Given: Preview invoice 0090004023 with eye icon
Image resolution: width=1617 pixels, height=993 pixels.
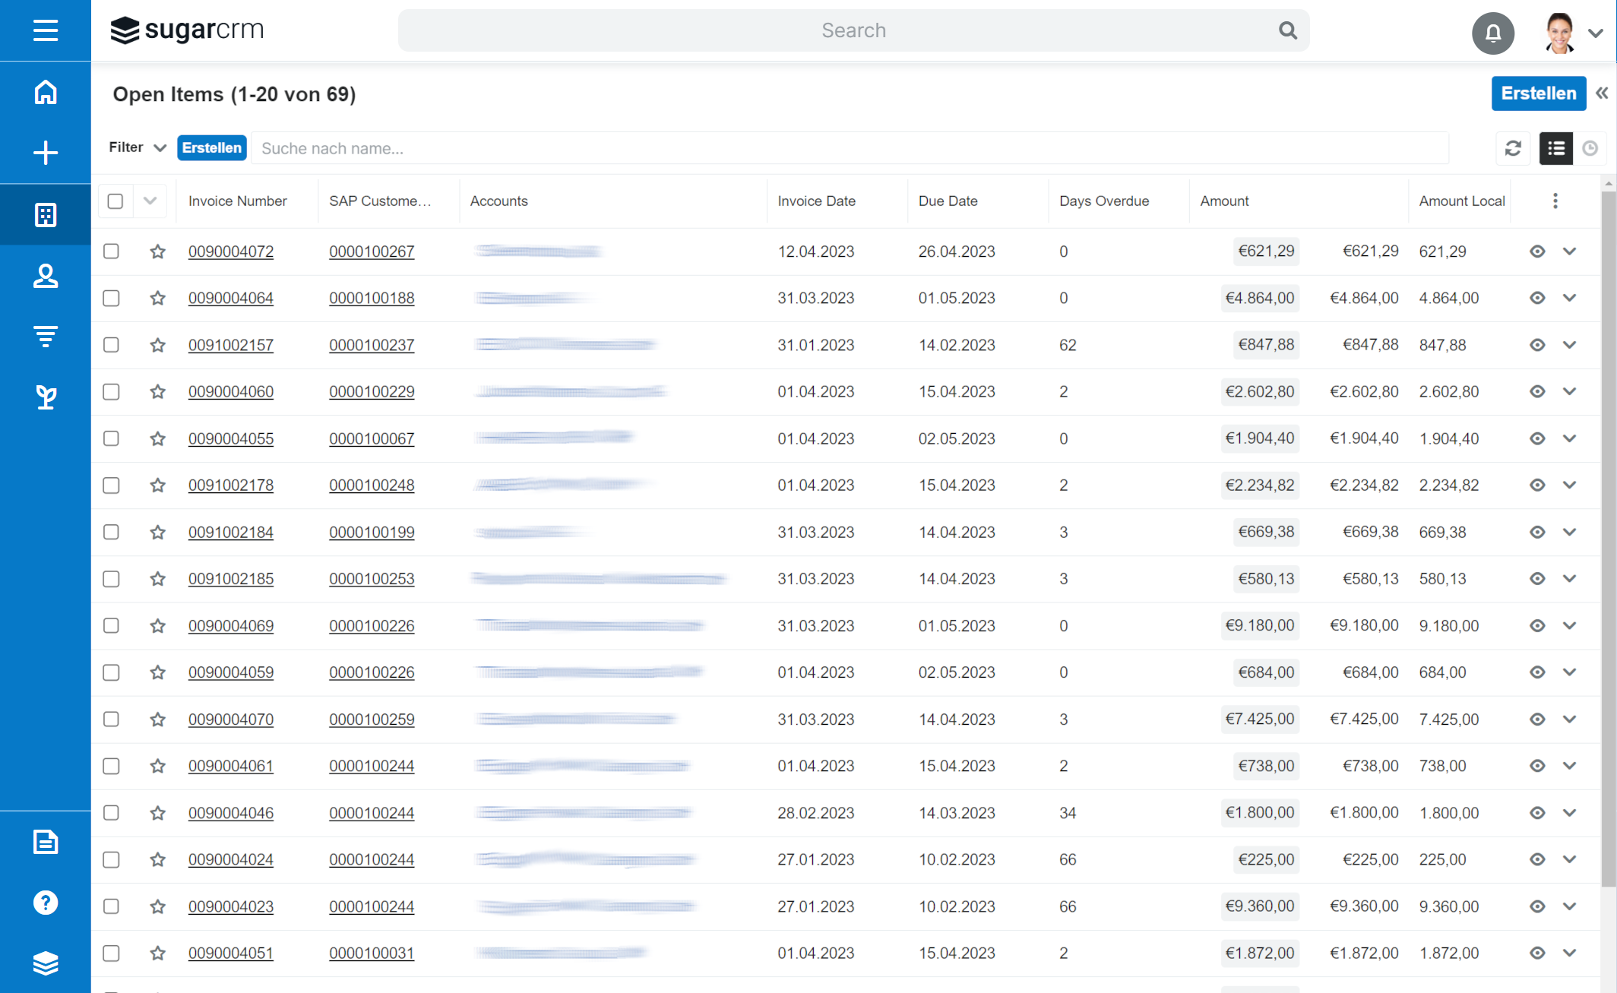Looking at the screenshot, I should 1537,906.
